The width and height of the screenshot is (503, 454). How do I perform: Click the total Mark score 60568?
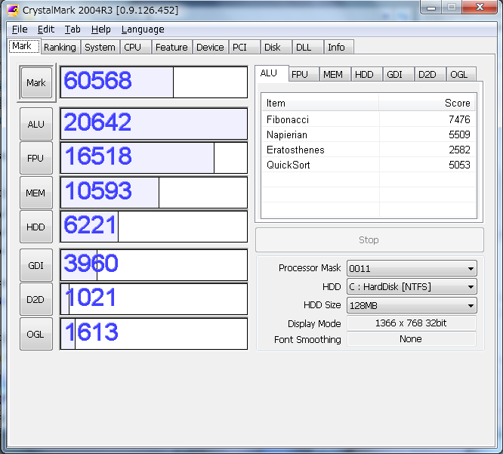click(x=154, y=82)
